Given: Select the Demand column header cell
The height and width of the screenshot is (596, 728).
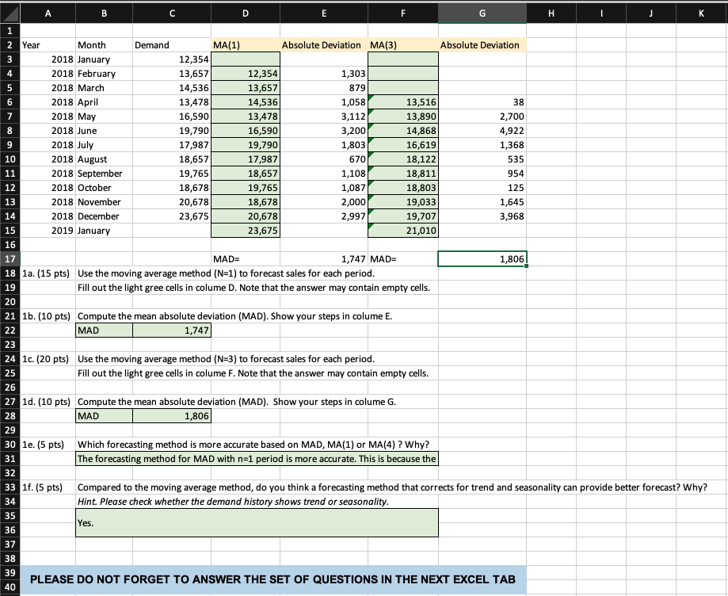Looking at the screenshot, I should point(170,44).
